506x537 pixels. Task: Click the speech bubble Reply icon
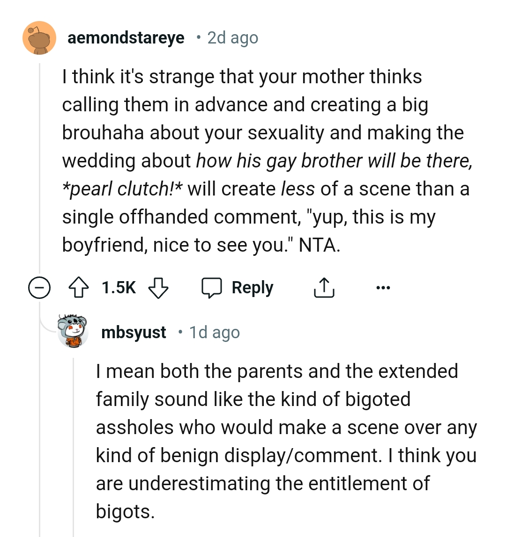212,288
